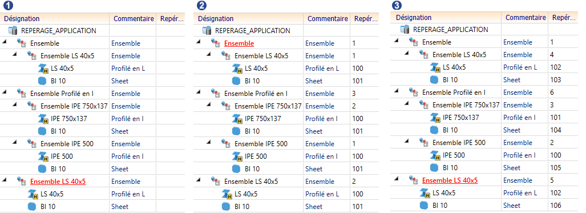Click Repér value 6 in right panel
586x213 pixels.
click(x=552, y=93)
